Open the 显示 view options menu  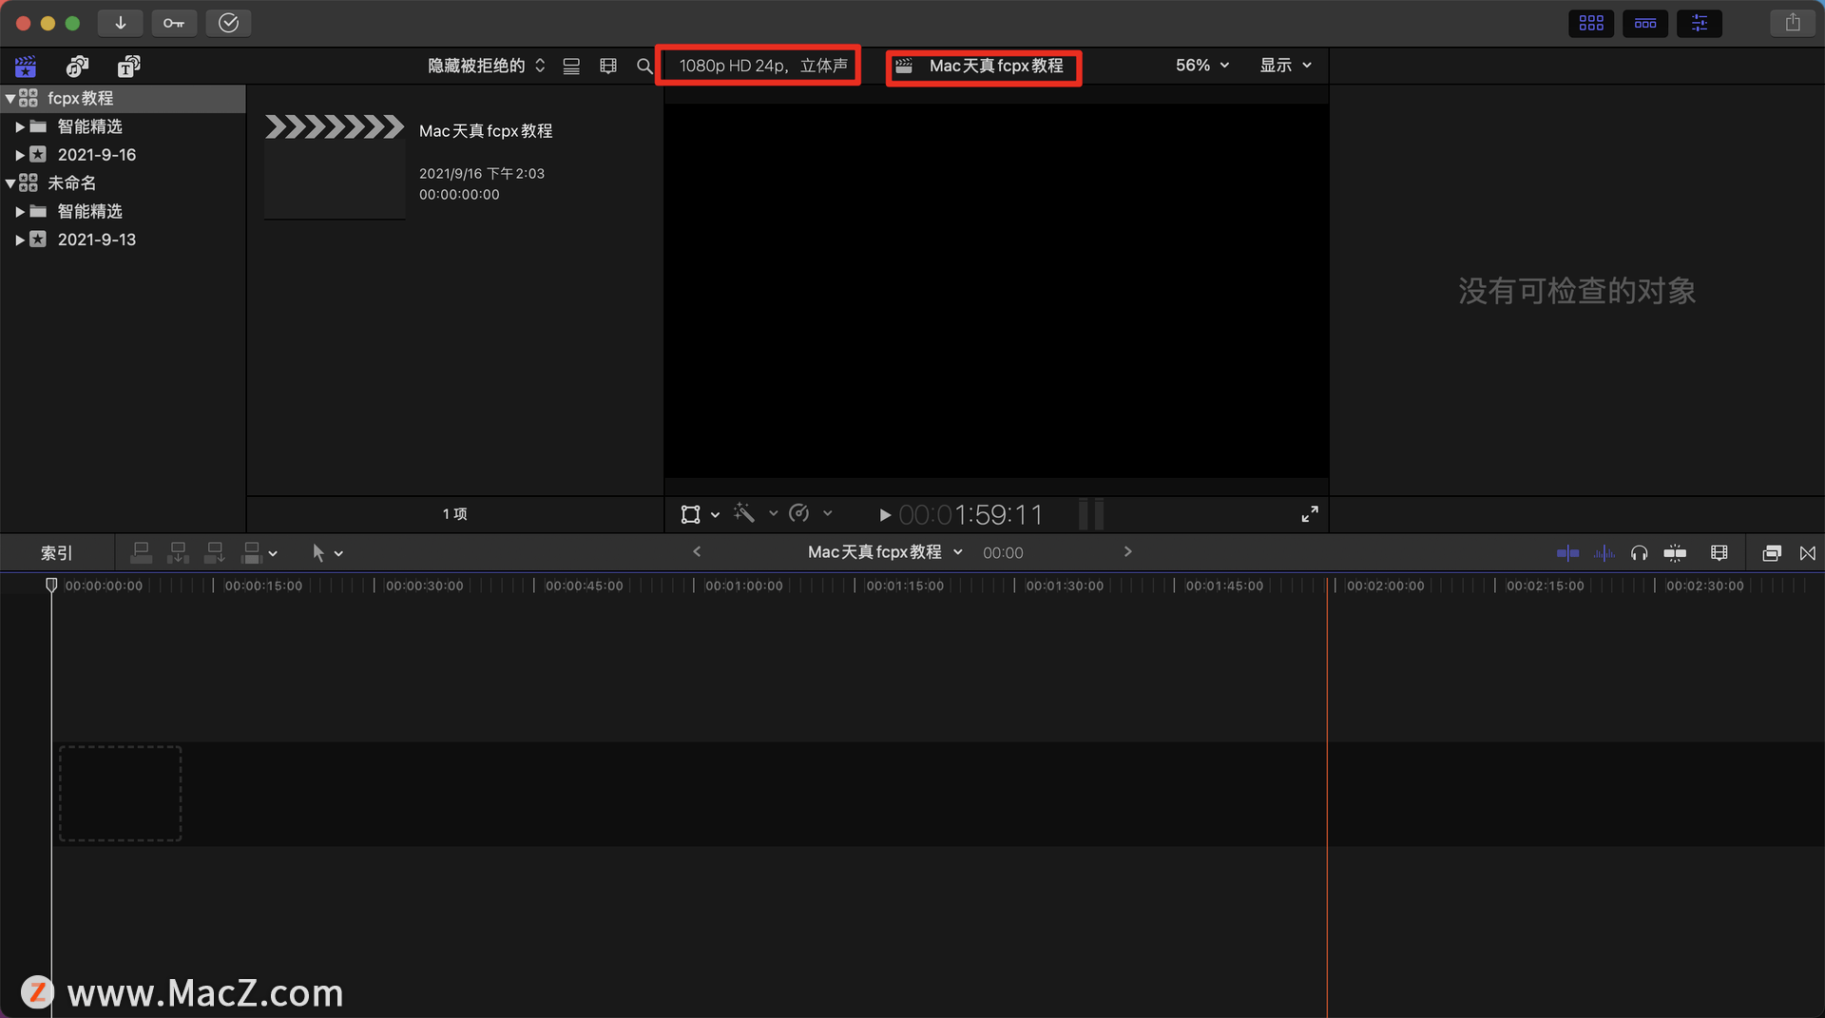pyautogui.click(x=1286, y=66)
